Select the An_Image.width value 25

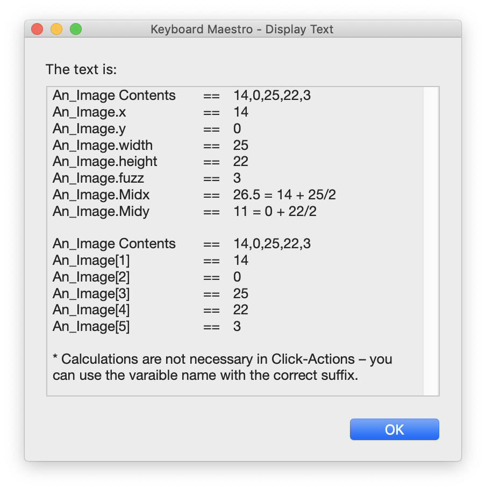point(240,145)
